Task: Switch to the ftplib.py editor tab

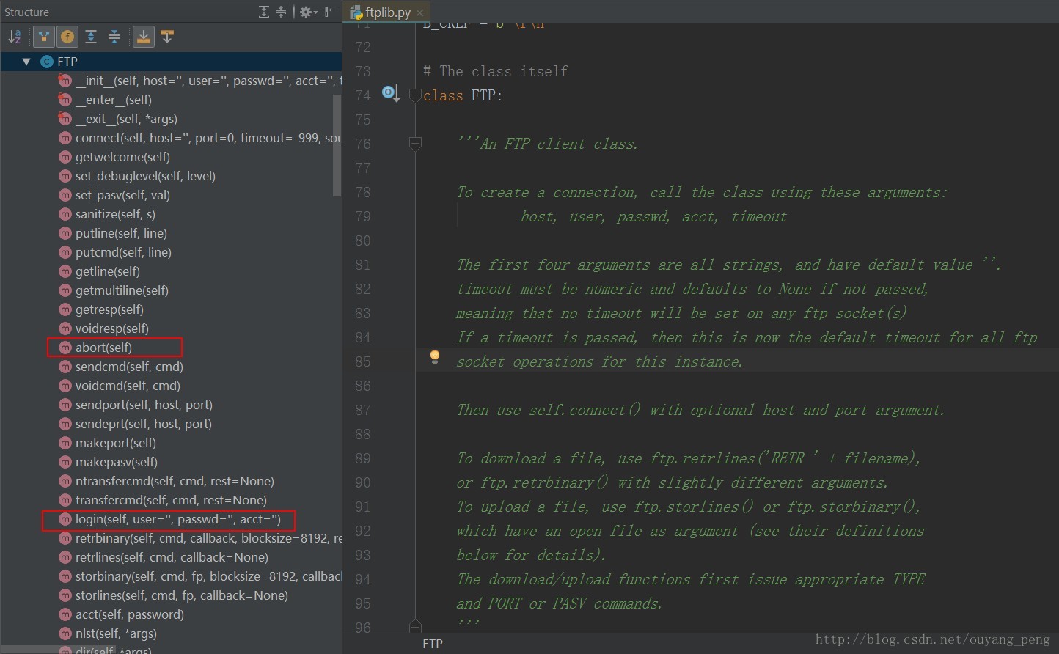Action: pos(388,12)
